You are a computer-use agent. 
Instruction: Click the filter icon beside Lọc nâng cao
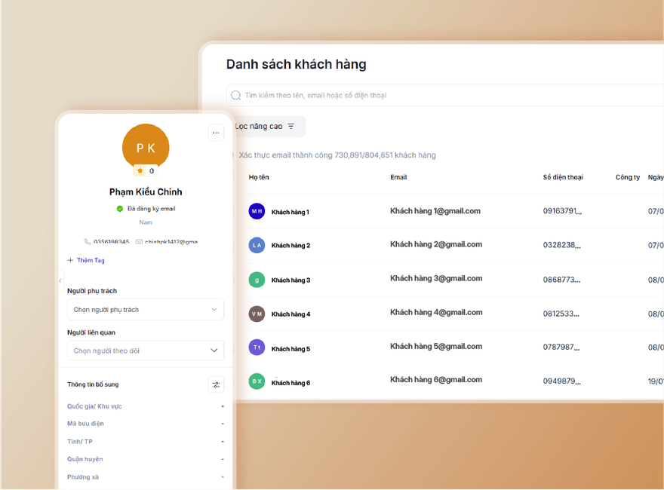coord(291,126)
